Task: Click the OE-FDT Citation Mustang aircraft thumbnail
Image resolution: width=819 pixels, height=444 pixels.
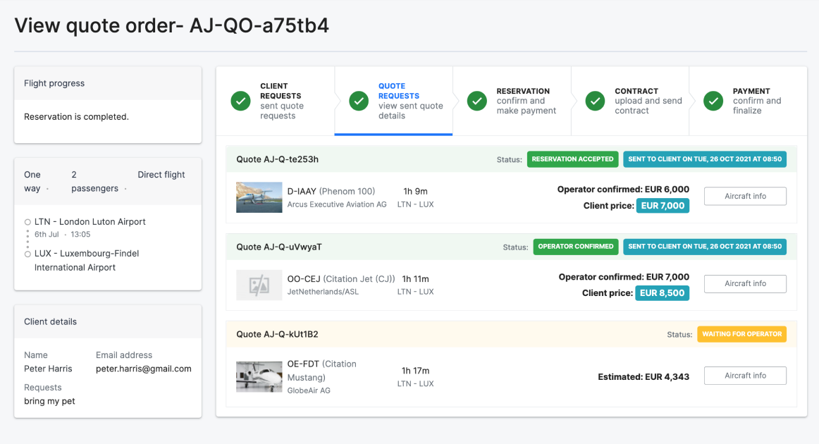Action: [259, 376]
